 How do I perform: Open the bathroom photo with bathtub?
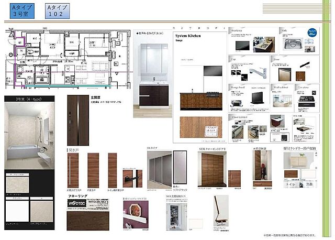(29, 136)
